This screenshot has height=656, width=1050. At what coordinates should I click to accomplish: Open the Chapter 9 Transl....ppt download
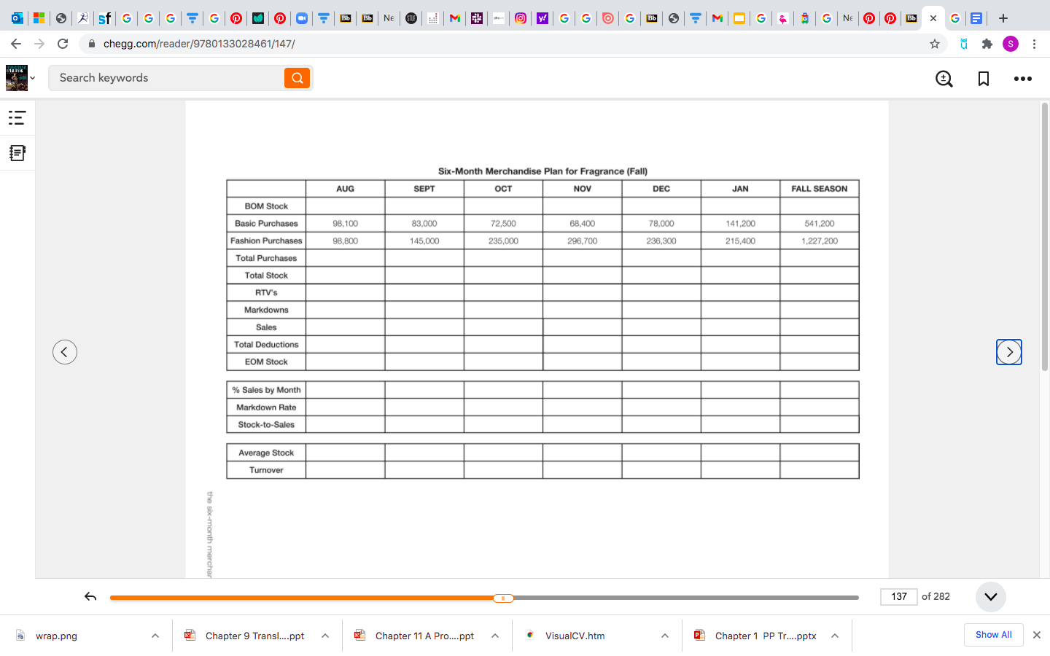click(254, 636)
